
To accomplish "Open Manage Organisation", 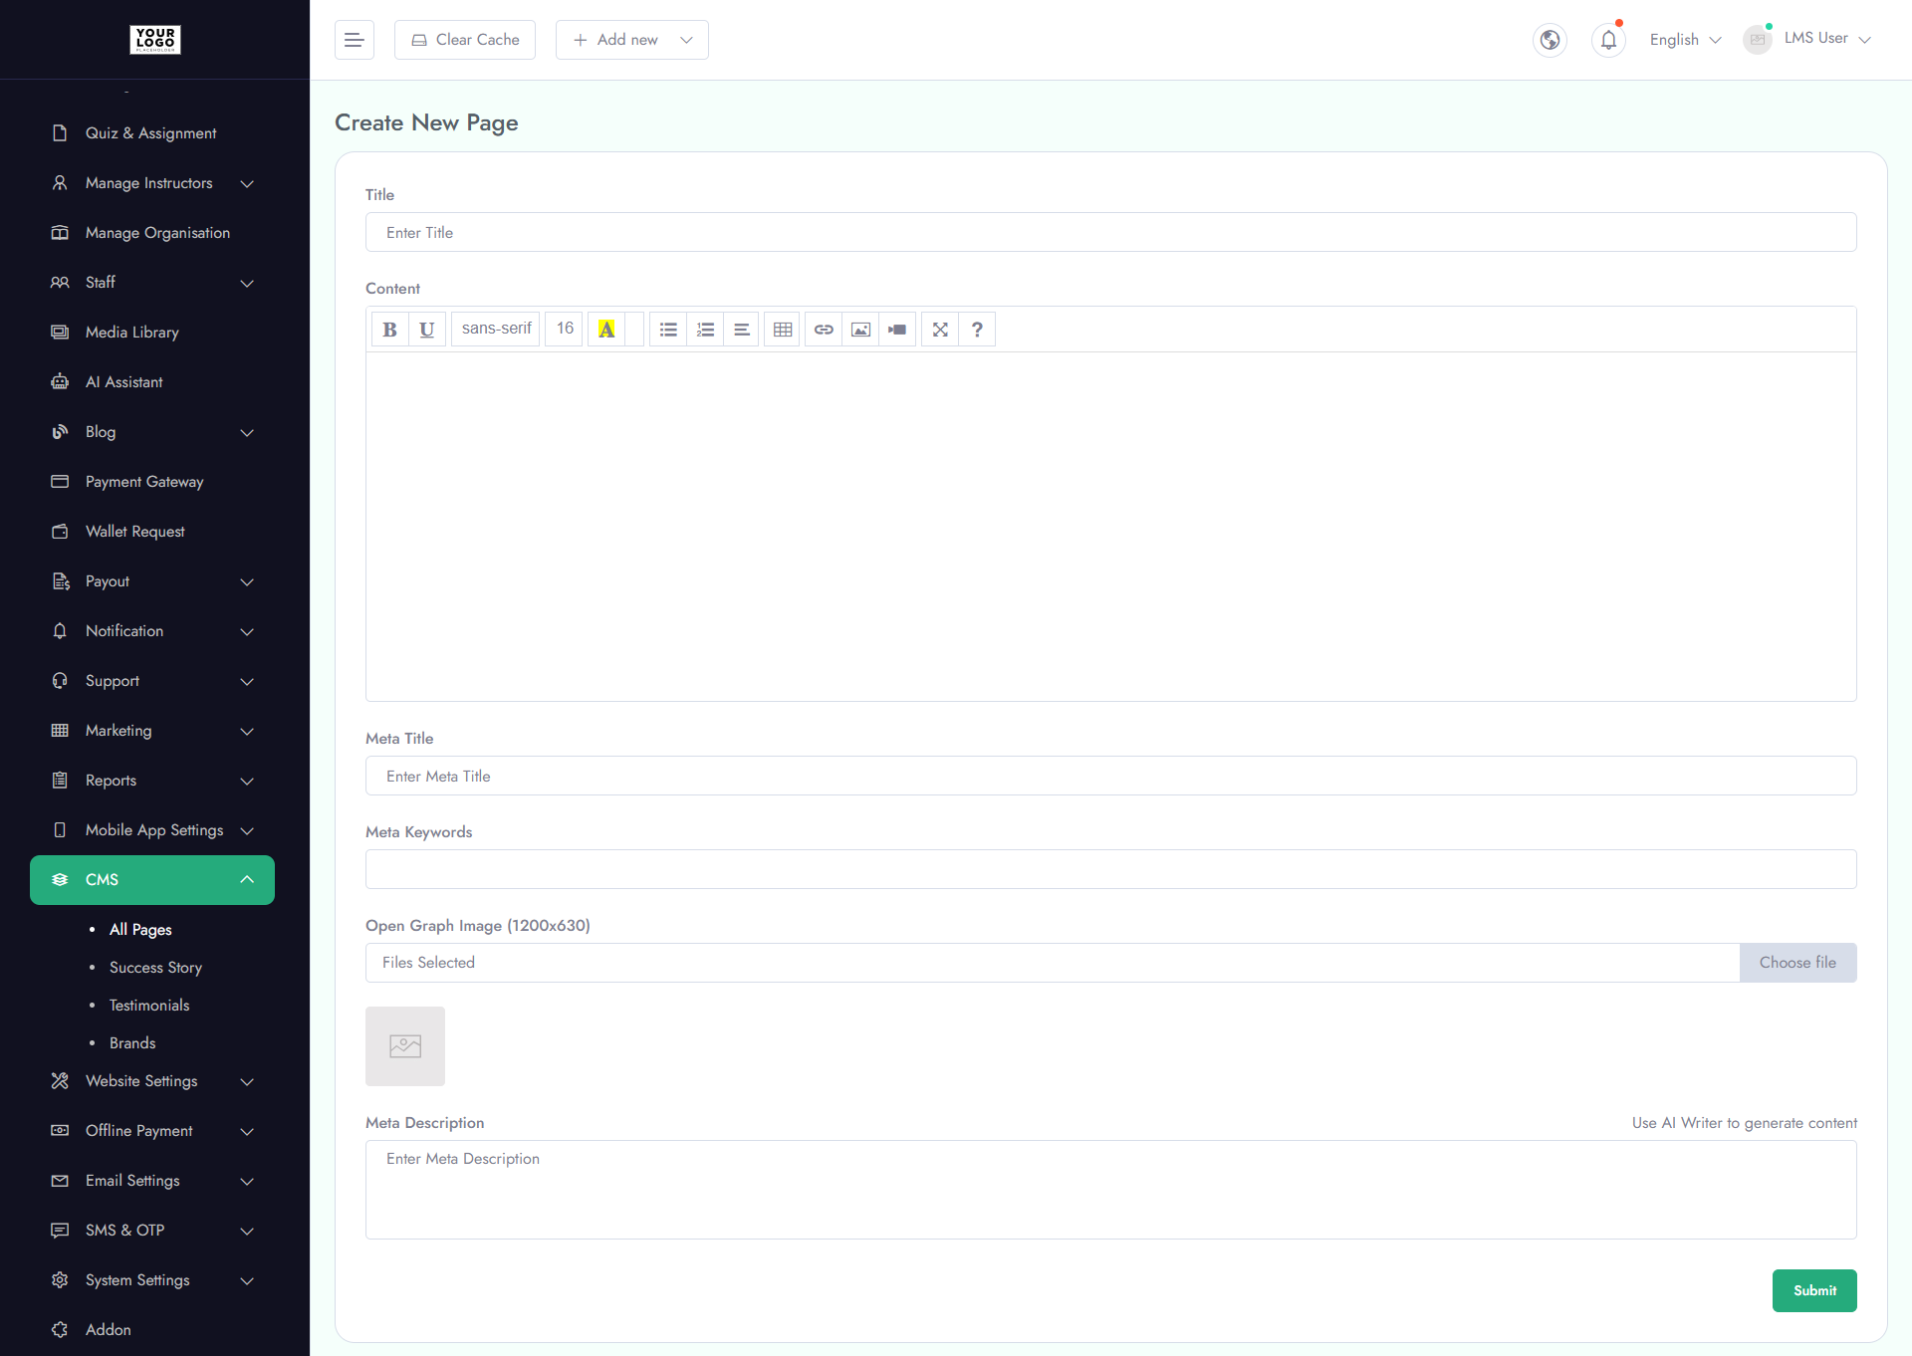I will point(152,233).
